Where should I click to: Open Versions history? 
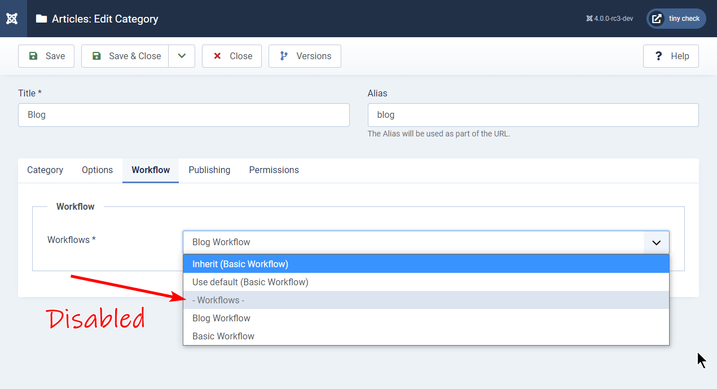[x=305, y=56]
